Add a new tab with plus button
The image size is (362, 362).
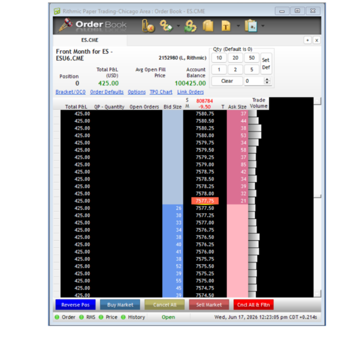tap(308, 40)
